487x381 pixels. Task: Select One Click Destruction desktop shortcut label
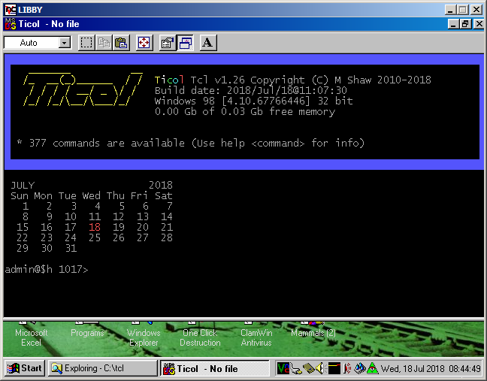[200, 337]
